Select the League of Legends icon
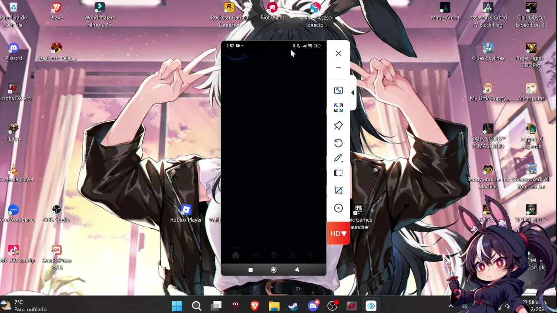 [x=531, y=136]
